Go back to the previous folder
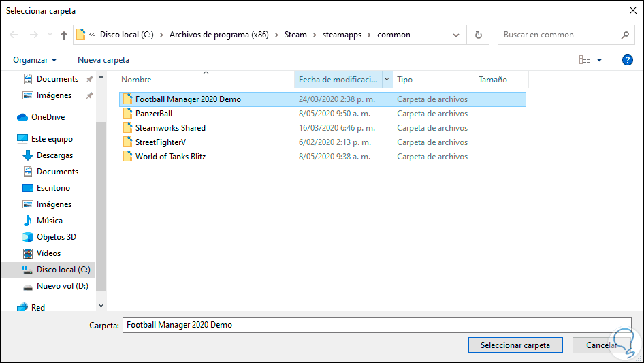 click(14, 35)
